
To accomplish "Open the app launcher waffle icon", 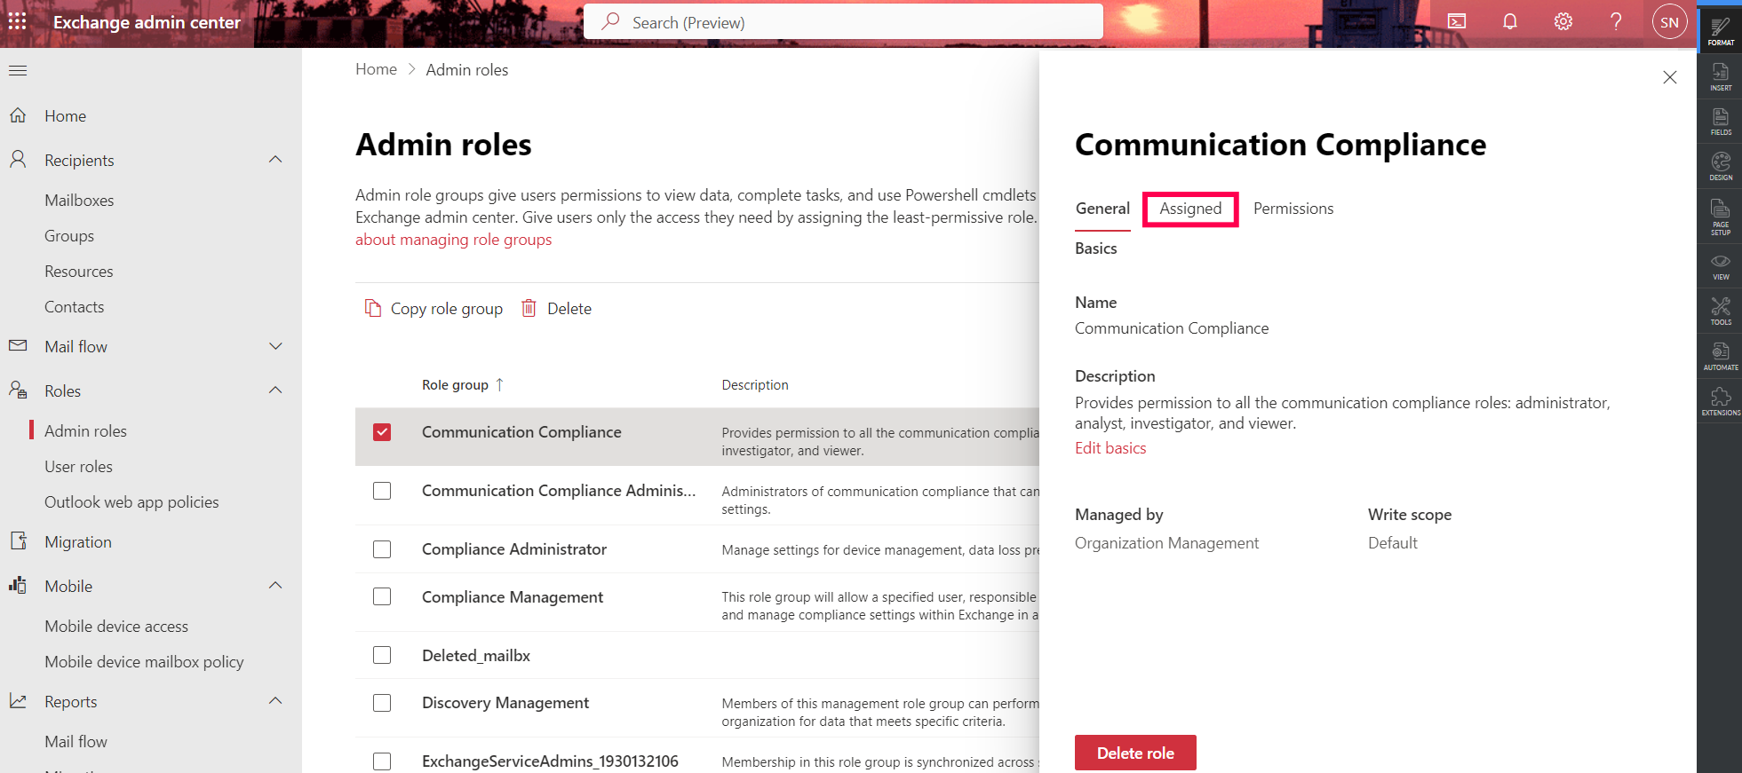I will (18, 21).
